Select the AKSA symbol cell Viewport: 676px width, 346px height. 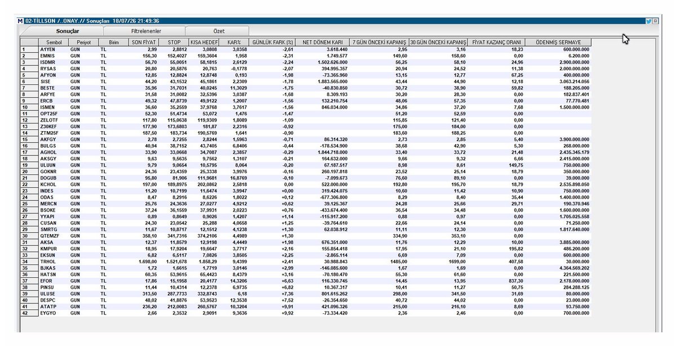tap(54, 241)
